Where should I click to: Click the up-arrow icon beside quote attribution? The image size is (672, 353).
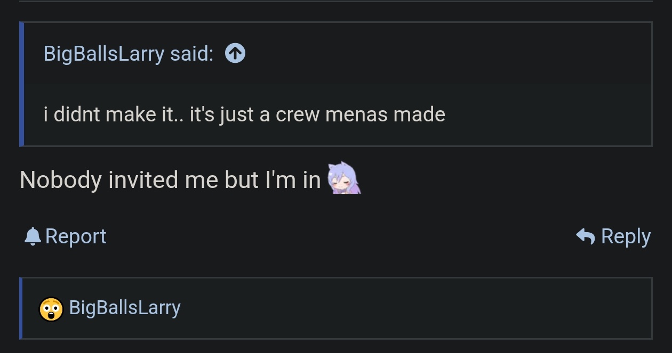click(235, 53)
